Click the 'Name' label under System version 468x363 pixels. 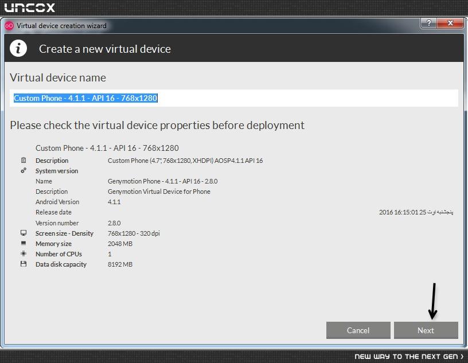pos(44,181)
